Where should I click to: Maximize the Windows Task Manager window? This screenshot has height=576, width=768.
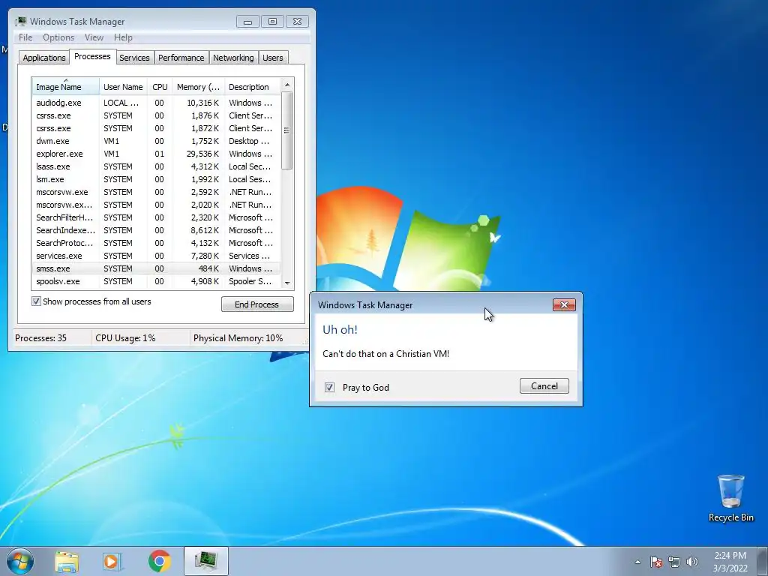point(272,22)
